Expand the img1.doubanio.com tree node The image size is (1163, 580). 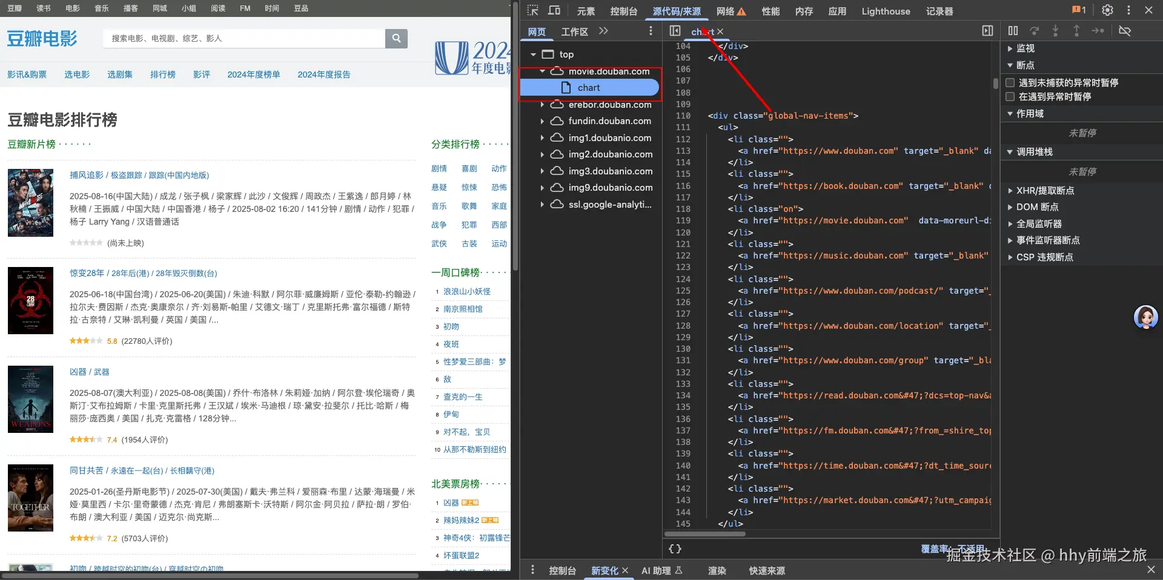tap(543, 138)
